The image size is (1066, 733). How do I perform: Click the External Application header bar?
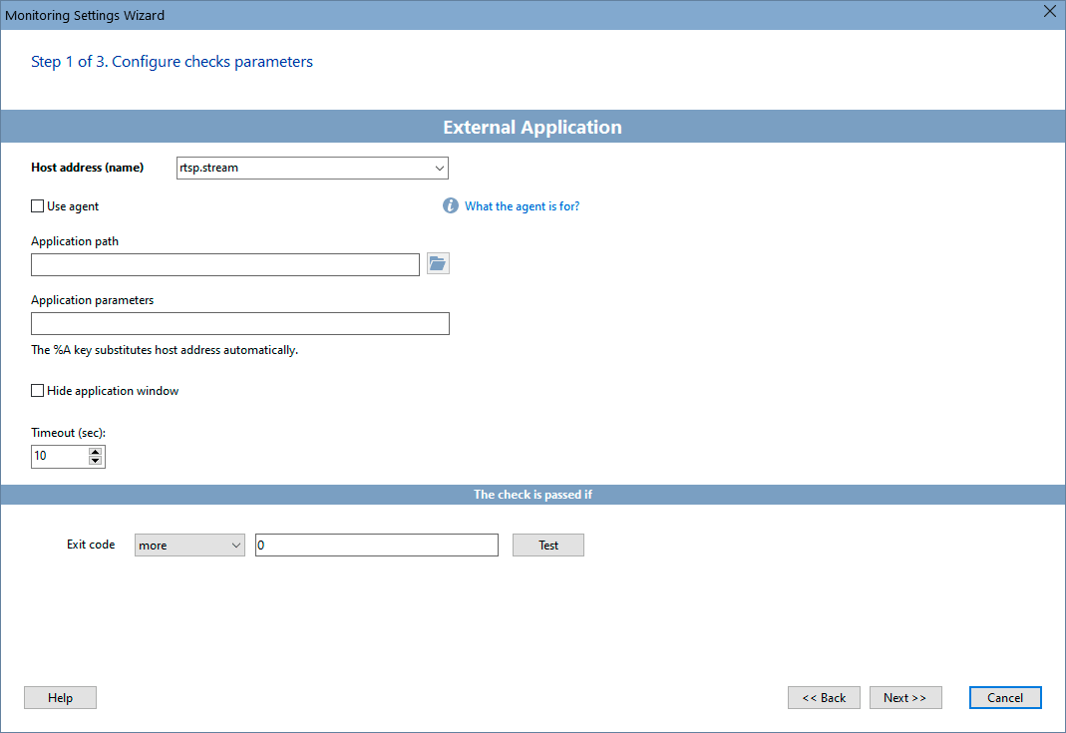coord(533,127)
